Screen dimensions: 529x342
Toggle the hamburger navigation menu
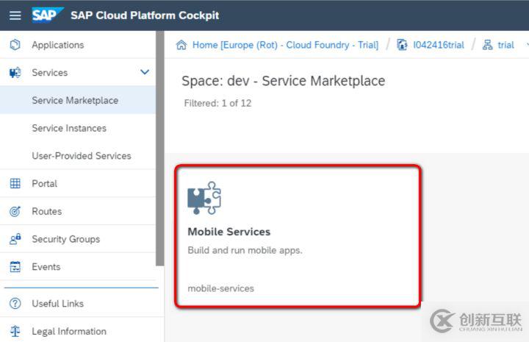point(15,15)
